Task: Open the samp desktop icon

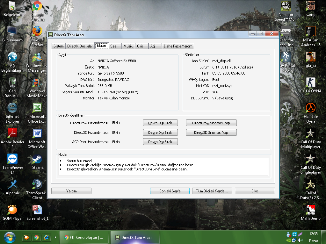Action: click(x=311, y=9)
